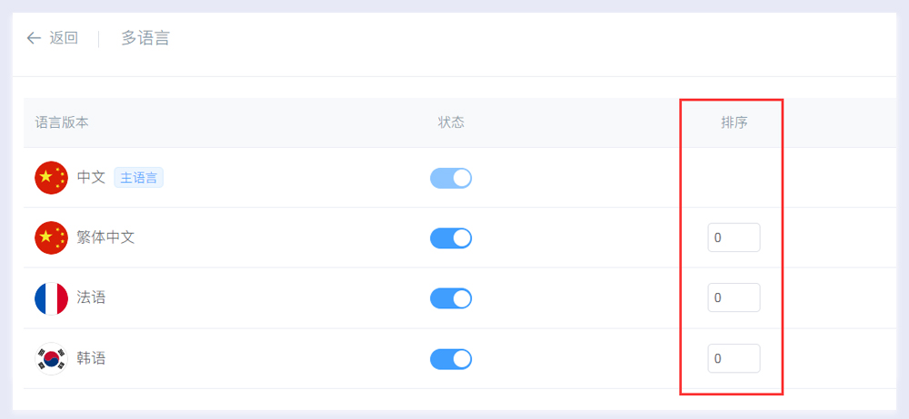Click the back arrow icon
Image resolution: width=909 pixels, height=419 pixels.
[x=34, y=38]
